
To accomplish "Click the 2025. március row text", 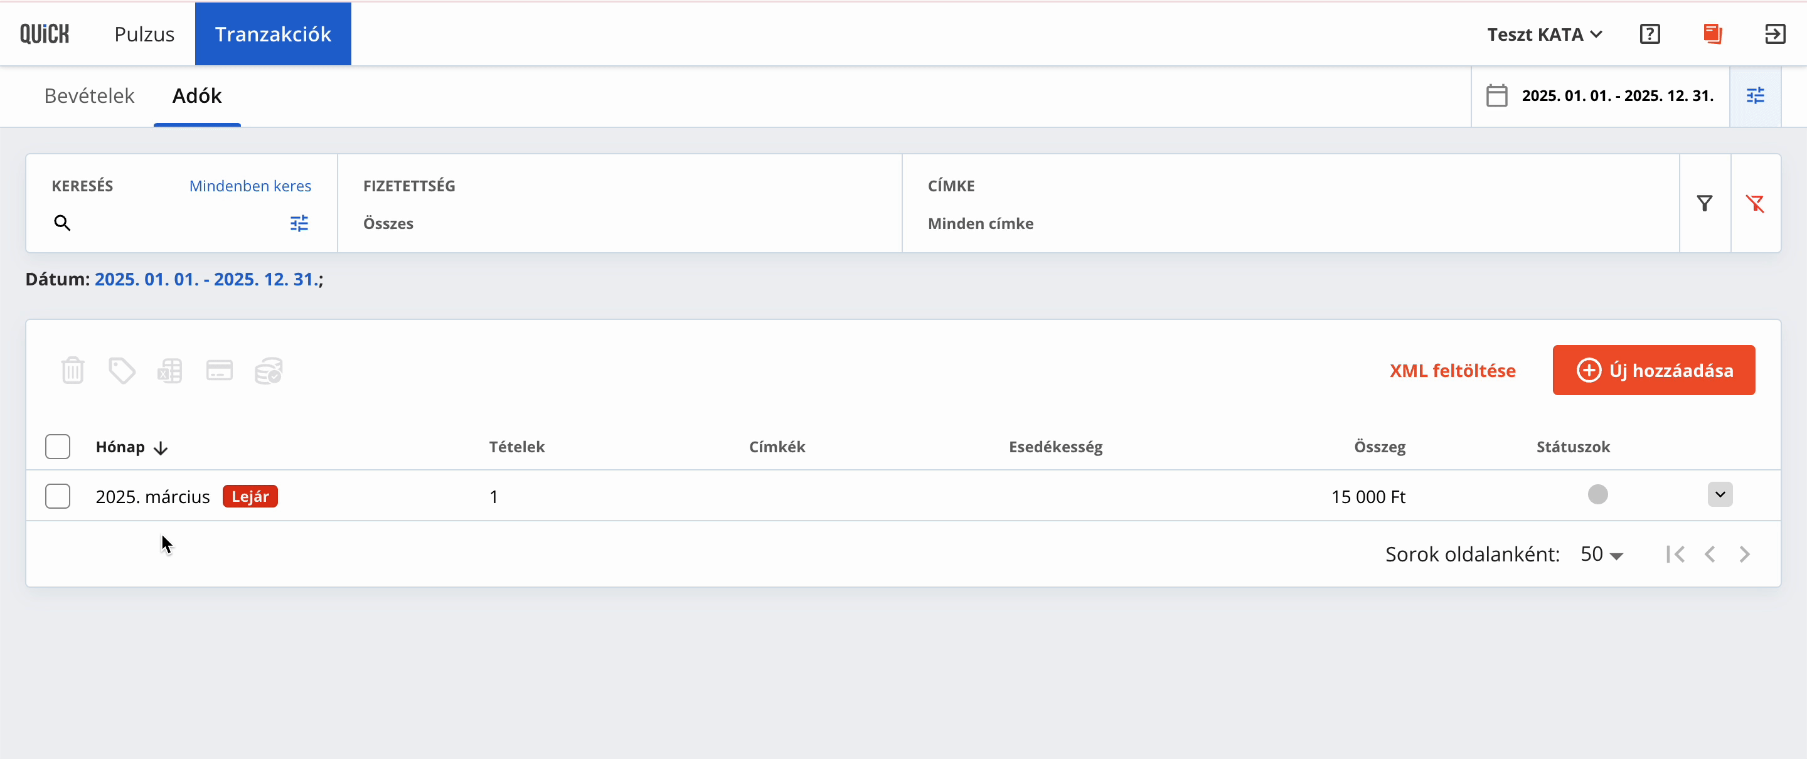I will point(152,497).
